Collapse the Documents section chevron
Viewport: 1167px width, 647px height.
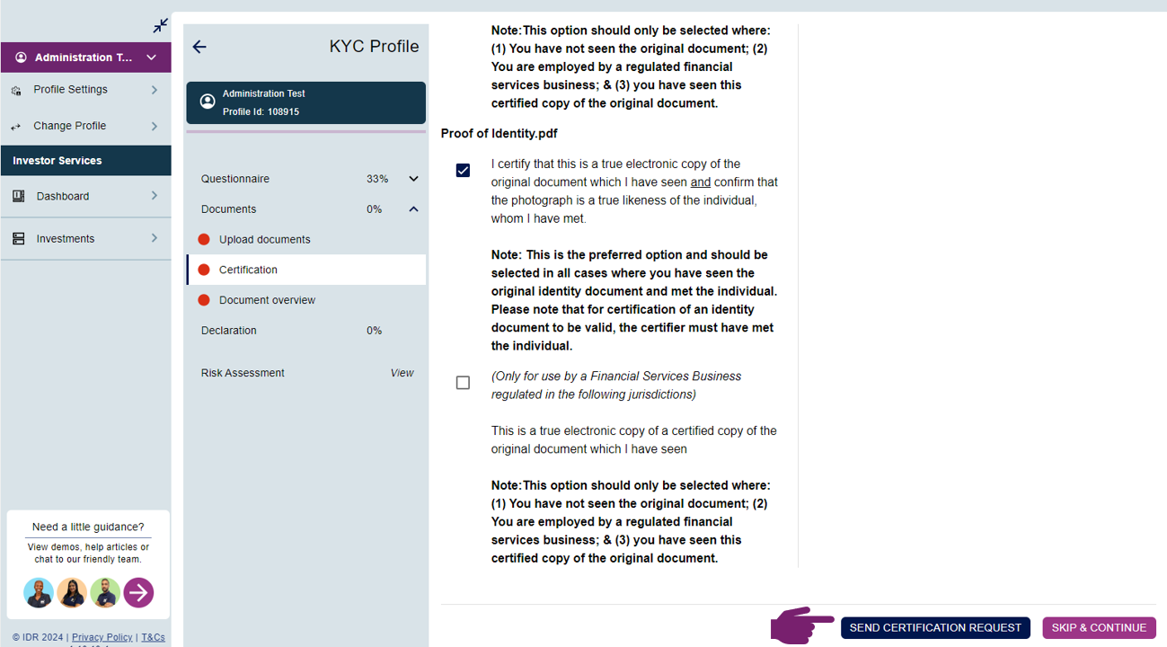(x=413, y=209)
